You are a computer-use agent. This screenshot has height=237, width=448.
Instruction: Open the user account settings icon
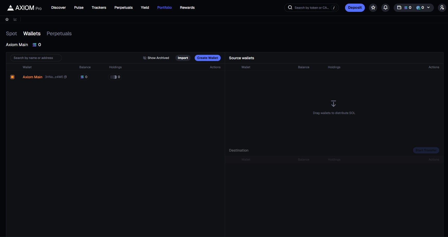pyautogui.click(x=442, y=8)
